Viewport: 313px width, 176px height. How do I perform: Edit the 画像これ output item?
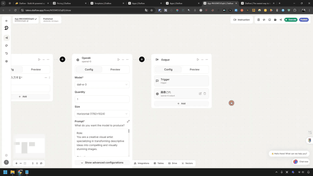[200, 94]
